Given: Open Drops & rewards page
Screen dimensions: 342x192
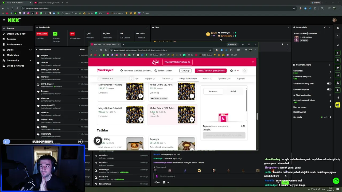Looking at the screenshot, I should 15,66.
